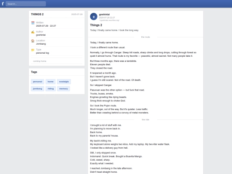Click line 'My back's killing me.'

click(x=101, y=141)
